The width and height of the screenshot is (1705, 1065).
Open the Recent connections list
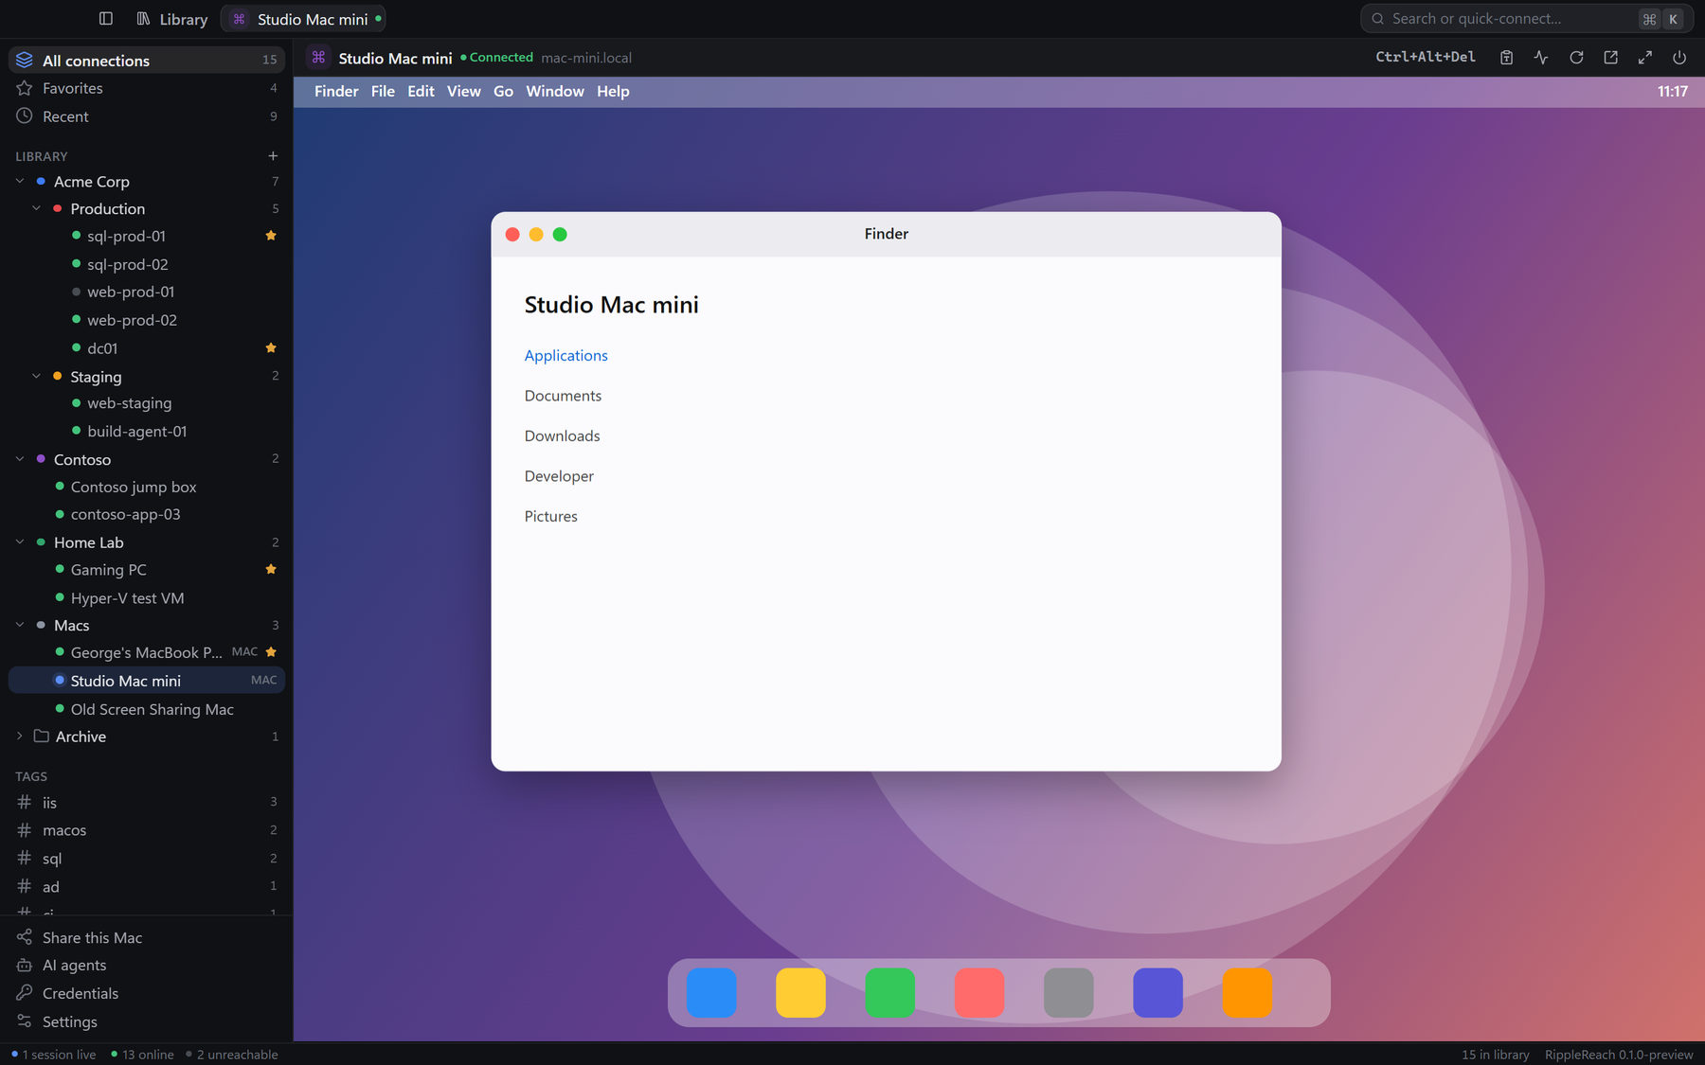[147, 116]
